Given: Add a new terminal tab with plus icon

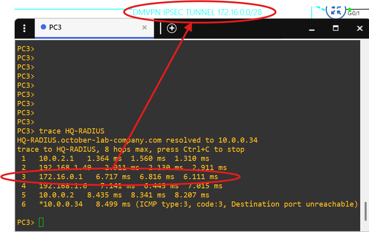Looking at the screenshot, I should click(x=172, y=28).
